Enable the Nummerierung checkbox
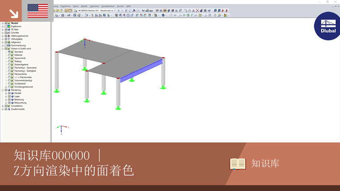The height and width of the screenshot is (191, 340). (x=6, y=46)
